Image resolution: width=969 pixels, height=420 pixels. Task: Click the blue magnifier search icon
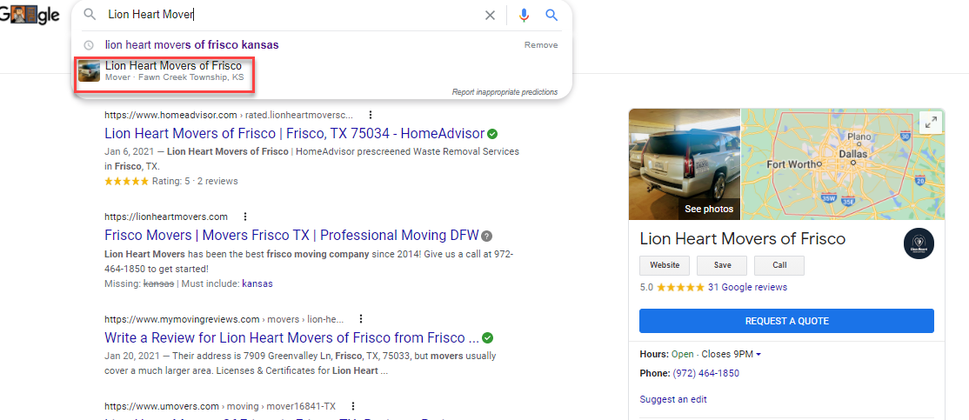pos(551,15)
